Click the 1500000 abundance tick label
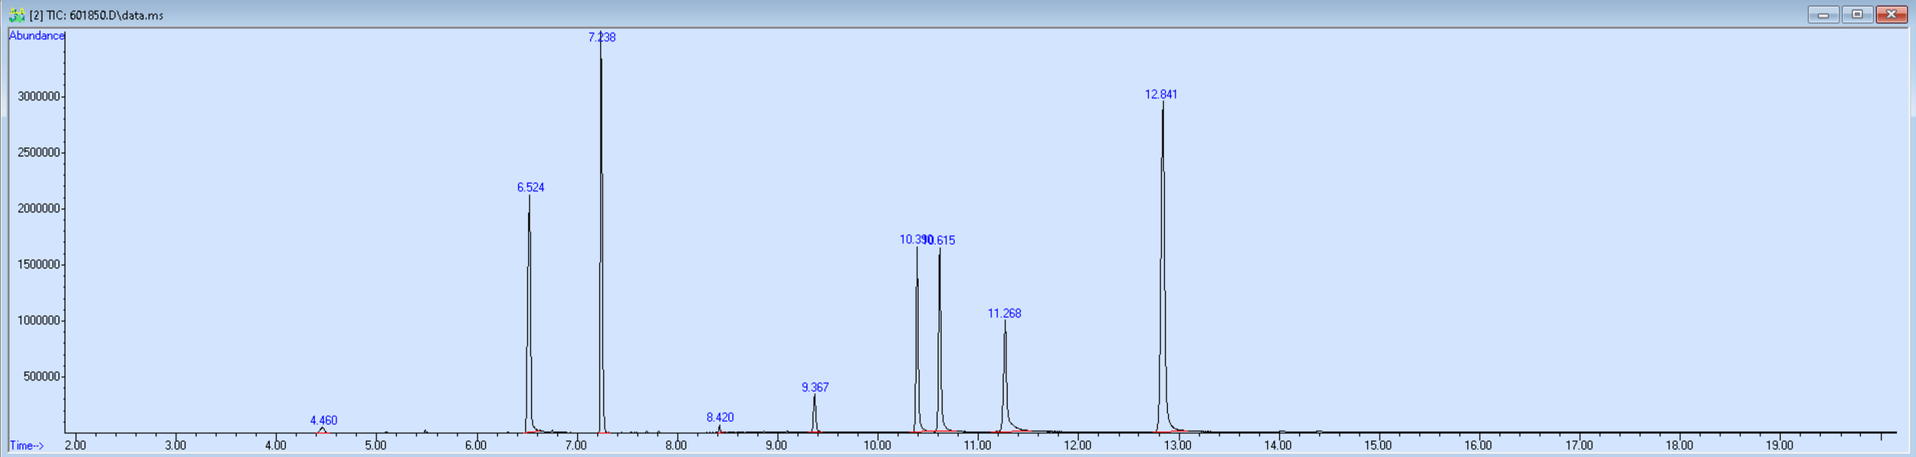 (x=38, y=264)
